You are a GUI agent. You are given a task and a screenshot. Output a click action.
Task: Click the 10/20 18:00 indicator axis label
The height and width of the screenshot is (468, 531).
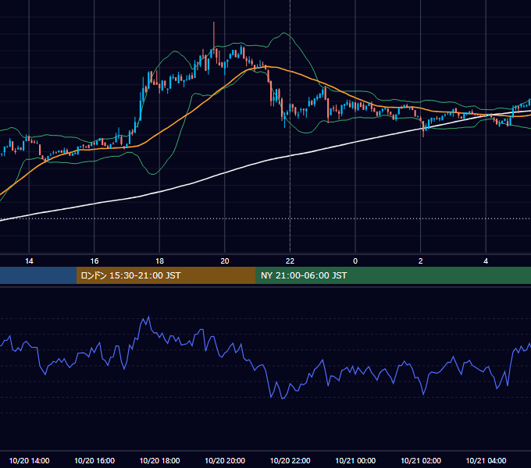(x=159, y=460)
